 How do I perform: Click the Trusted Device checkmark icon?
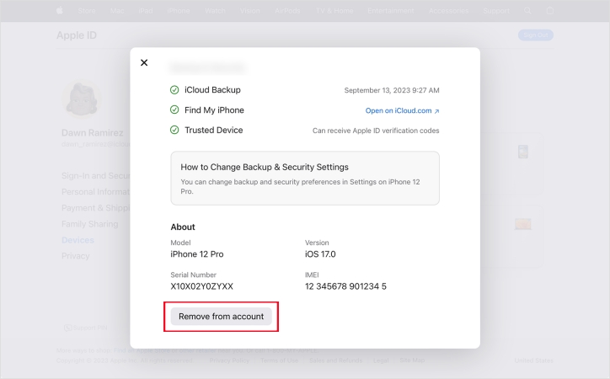tap(174, 130)
